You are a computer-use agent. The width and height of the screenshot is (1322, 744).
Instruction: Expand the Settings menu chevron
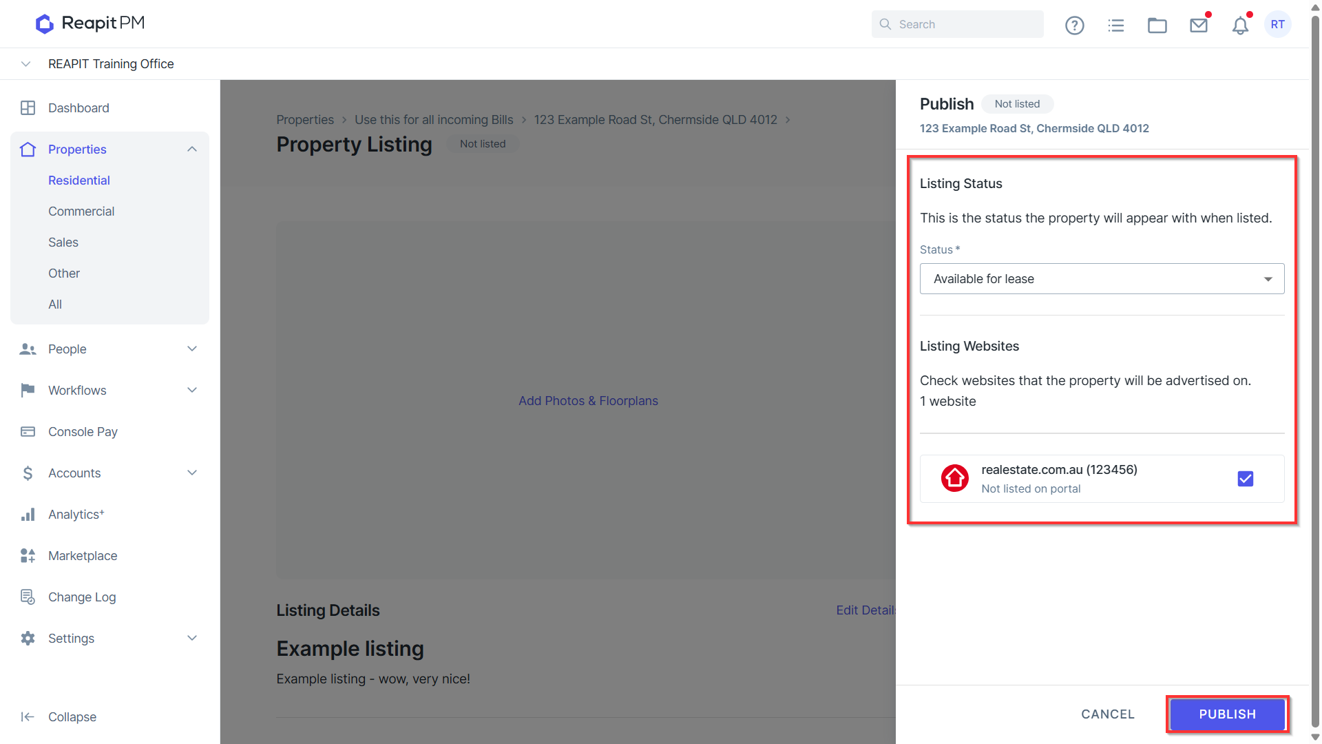tap(192, 639)
